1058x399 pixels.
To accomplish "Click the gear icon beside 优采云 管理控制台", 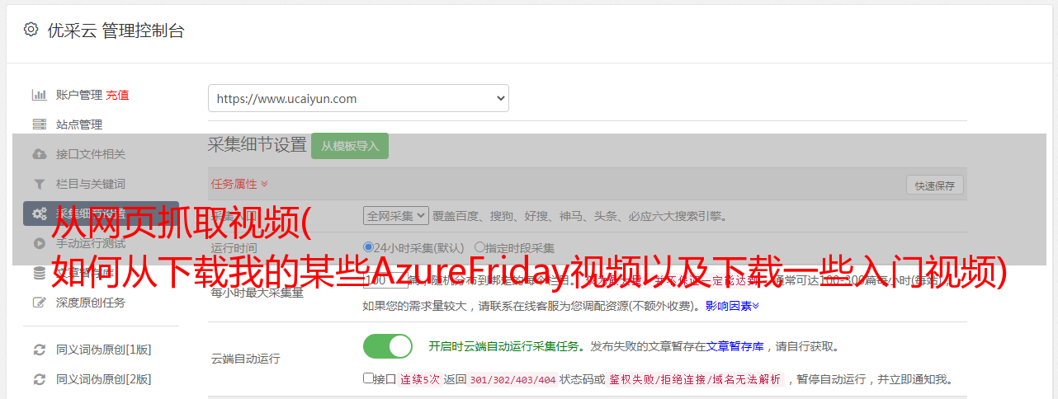I will point(31,30).
